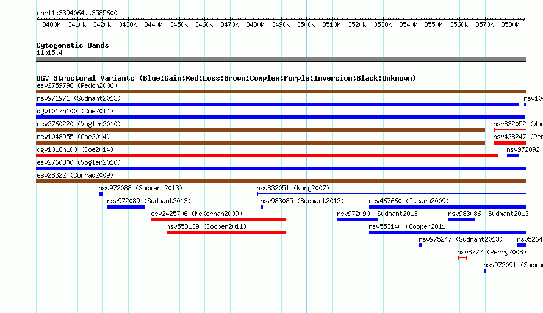Click the esv2760300 (Vogler2010) label
Image resolution: width=543 pixels, height=313 pixels.
coord(79,162)
